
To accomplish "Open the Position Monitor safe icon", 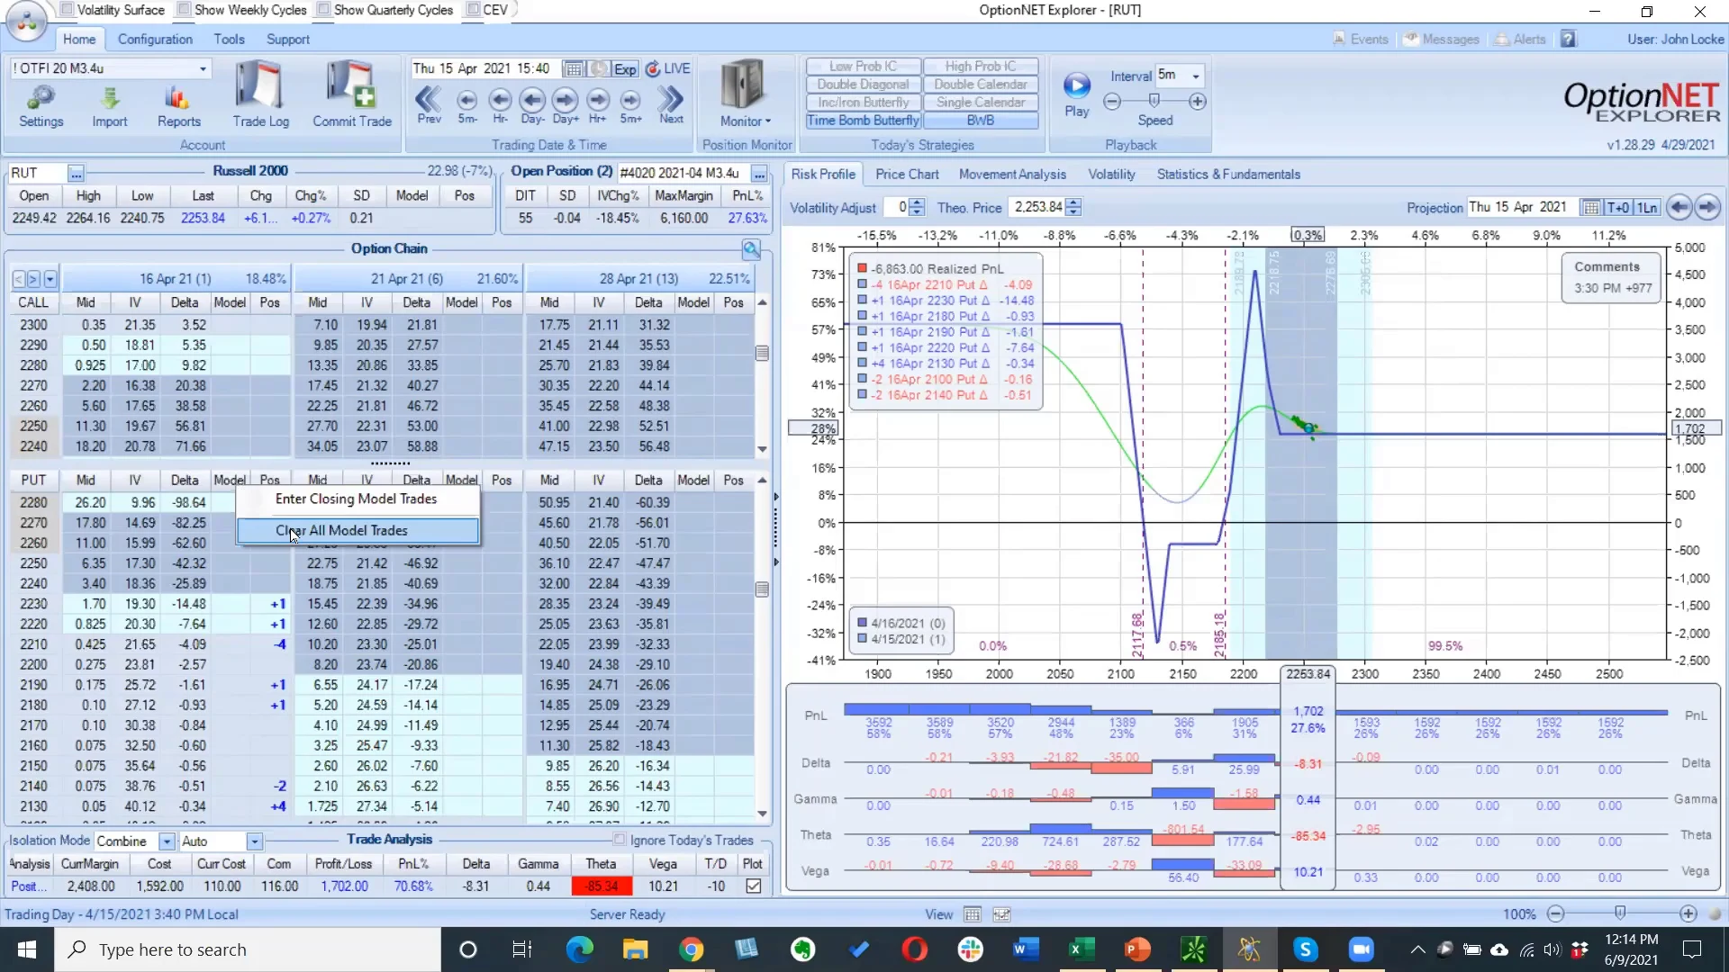I will pyautogui.click(x=743, y=85).
